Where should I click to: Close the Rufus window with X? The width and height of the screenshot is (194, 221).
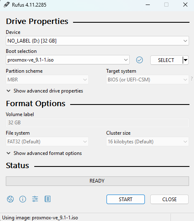tap(185, 5)
